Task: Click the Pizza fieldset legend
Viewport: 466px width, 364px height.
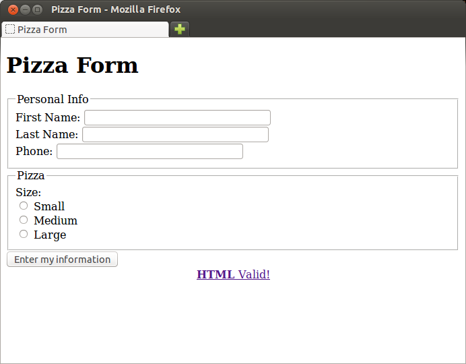Action: [x=30, y=175]
